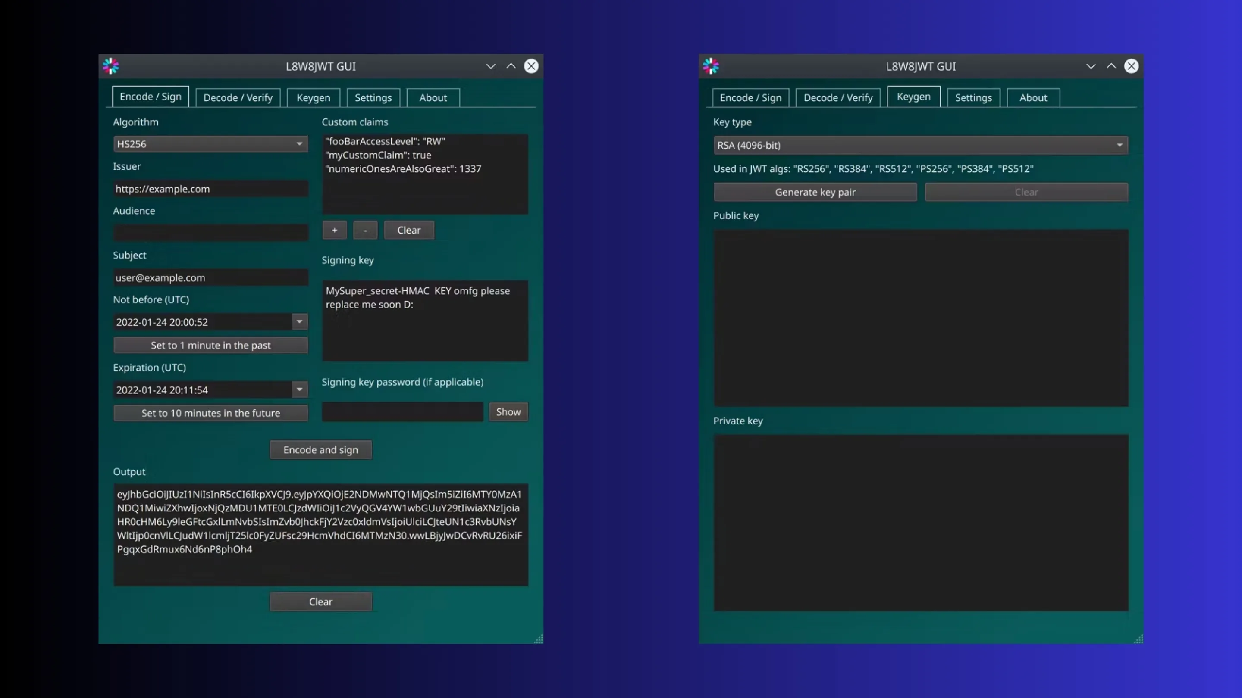Screen dimensions: 1242x698
Task: Click app logo icon in right window title bar
Action: point(711,66)
